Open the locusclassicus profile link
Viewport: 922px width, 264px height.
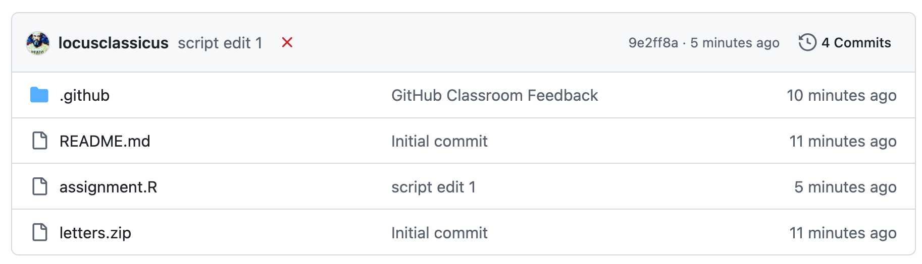click(x=113, y=43)
